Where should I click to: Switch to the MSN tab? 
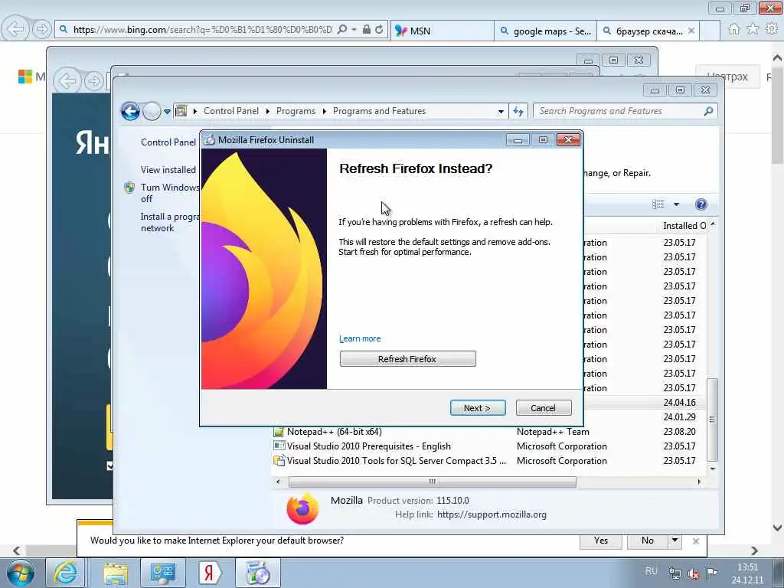click(442, 31)
